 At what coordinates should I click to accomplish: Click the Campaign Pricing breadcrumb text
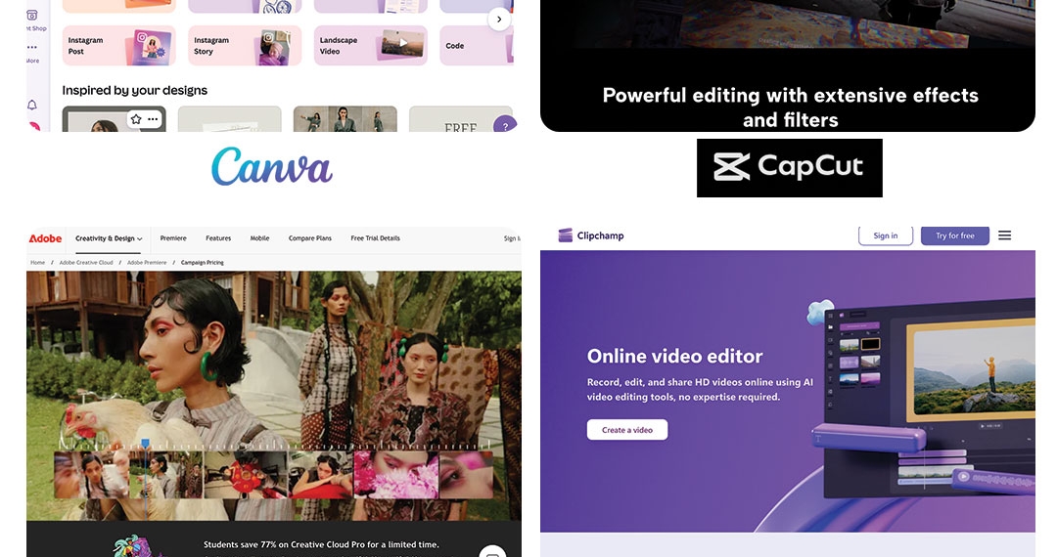point(203,262)
